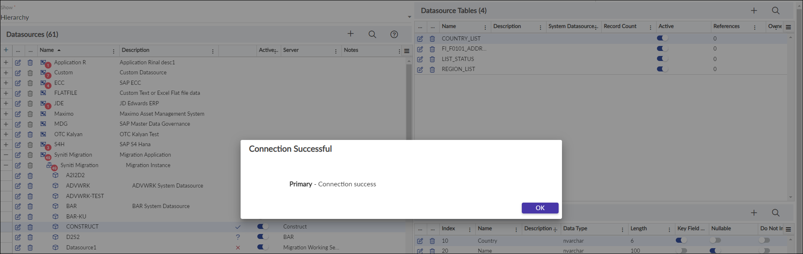Select the BAR-KU datasource

(x=76, y=216)
